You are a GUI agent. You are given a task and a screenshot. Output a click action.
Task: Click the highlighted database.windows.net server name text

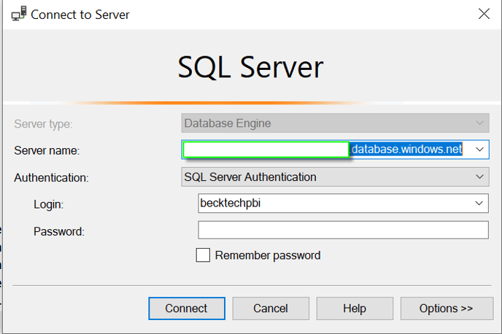[x=406, y=149]
